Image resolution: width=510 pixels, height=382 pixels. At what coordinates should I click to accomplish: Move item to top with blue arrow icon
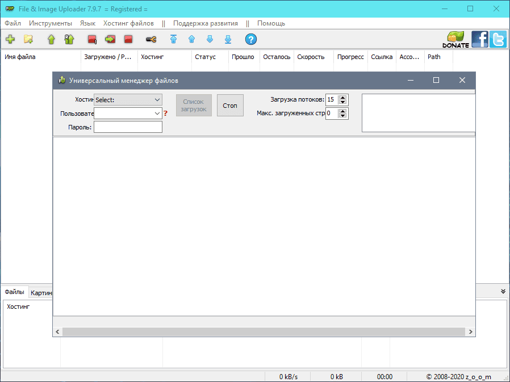(173, 39)
